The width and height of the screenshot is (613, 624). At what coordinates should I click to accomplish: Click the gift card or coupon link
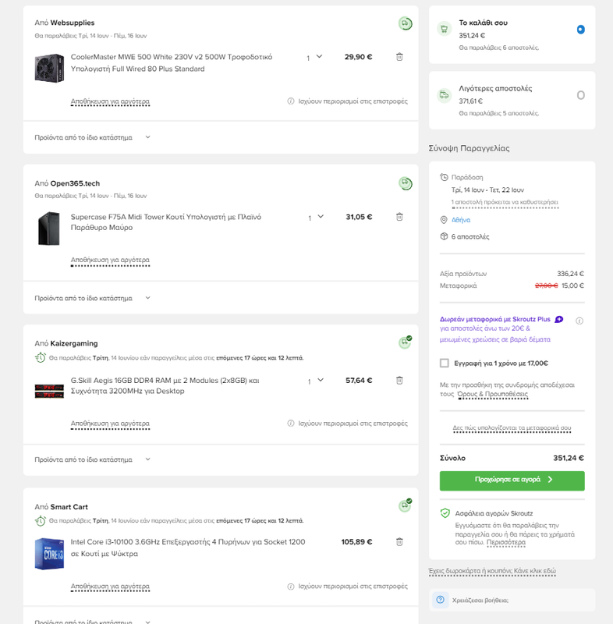click(x=492, y=571)
